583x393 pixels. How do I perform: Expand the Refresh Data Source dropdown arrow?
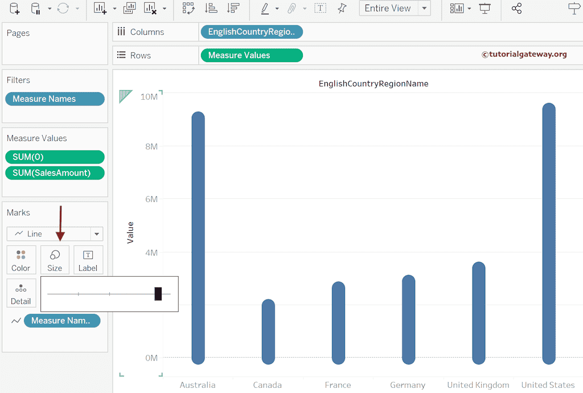tap(78, 9)
